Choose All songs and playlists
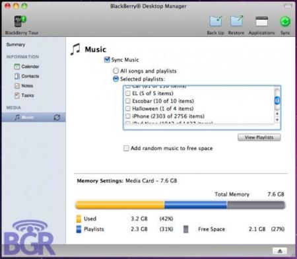This screenshot has height=259, width=297. click(x=115, y=71)
